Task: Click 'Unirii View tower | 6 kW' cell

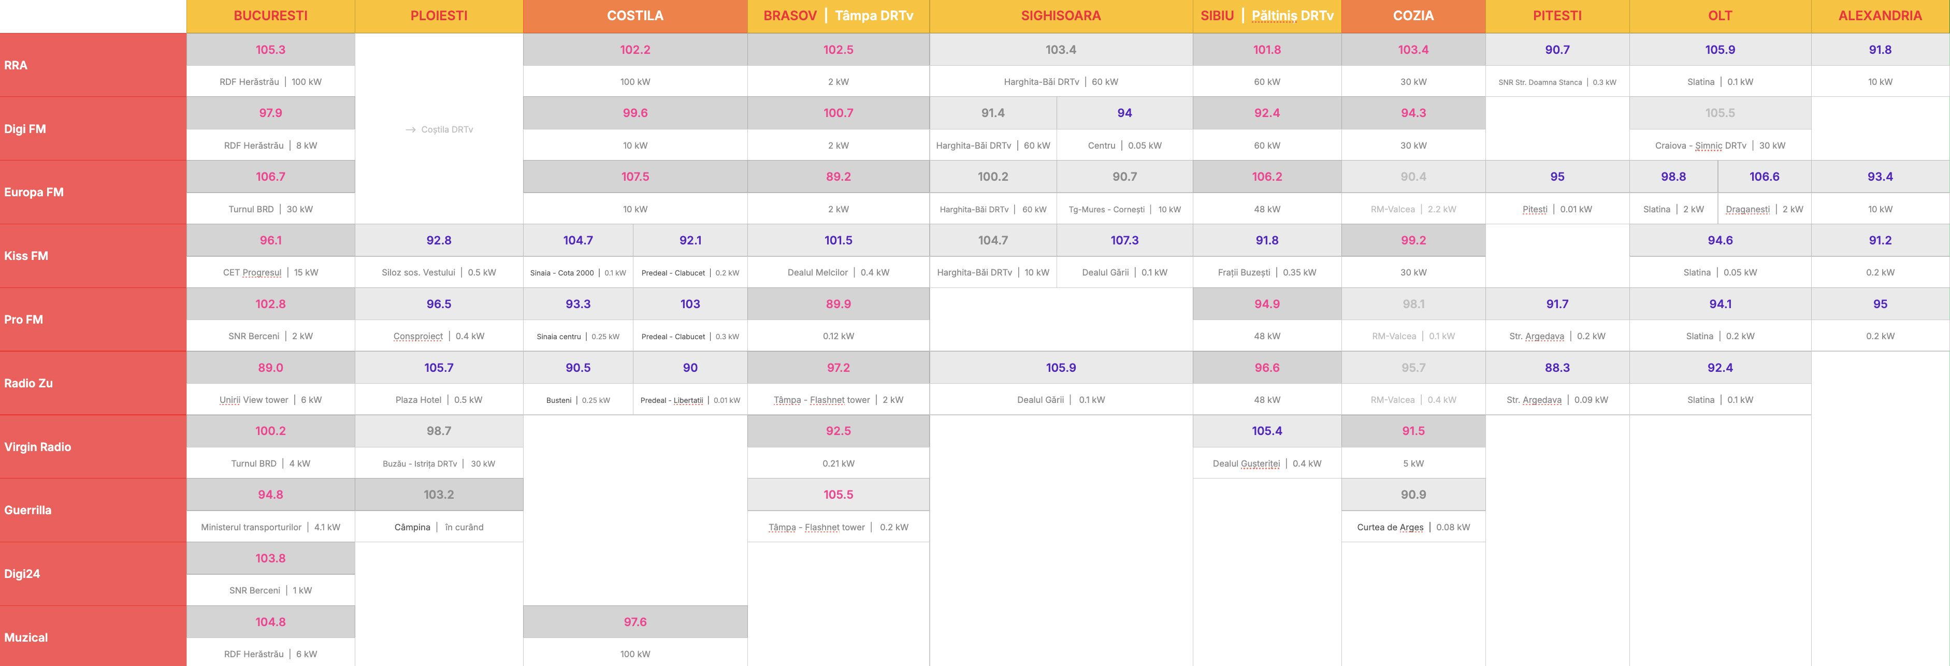Action: tap(270, 400)
